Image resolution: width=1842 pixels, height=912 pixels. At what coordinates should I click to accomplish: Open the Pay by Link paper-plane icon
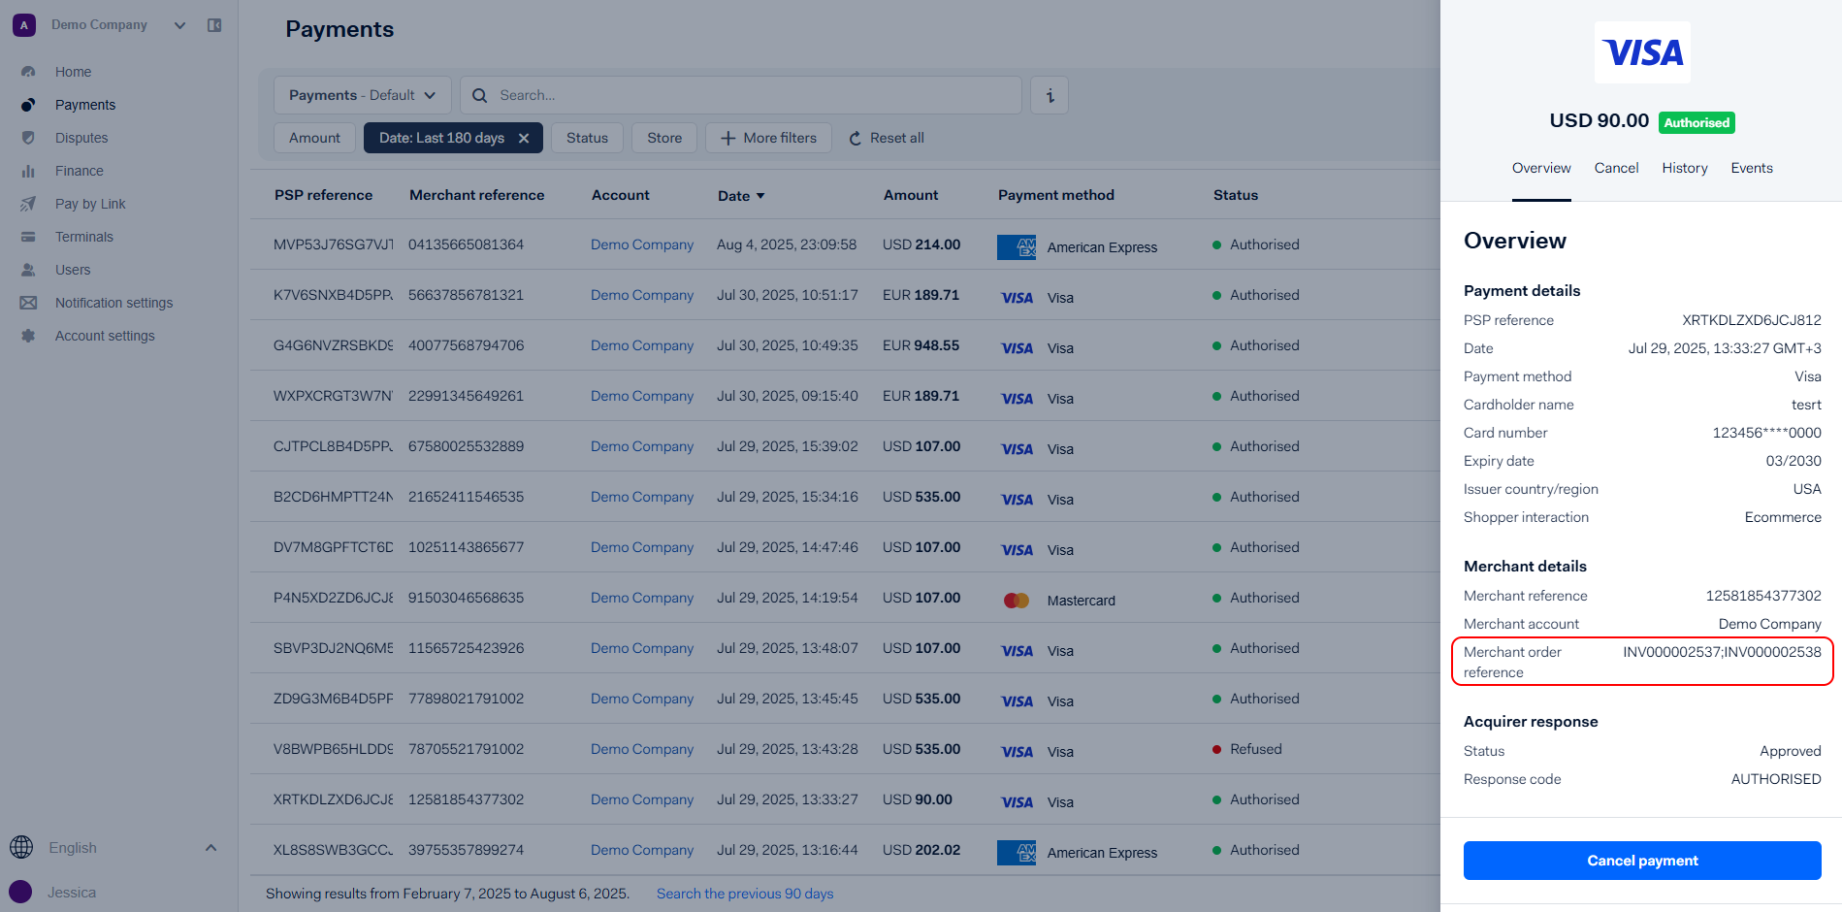[28, 204]
